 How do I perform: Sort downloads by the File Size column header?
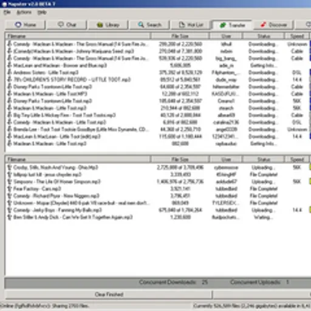180,36
